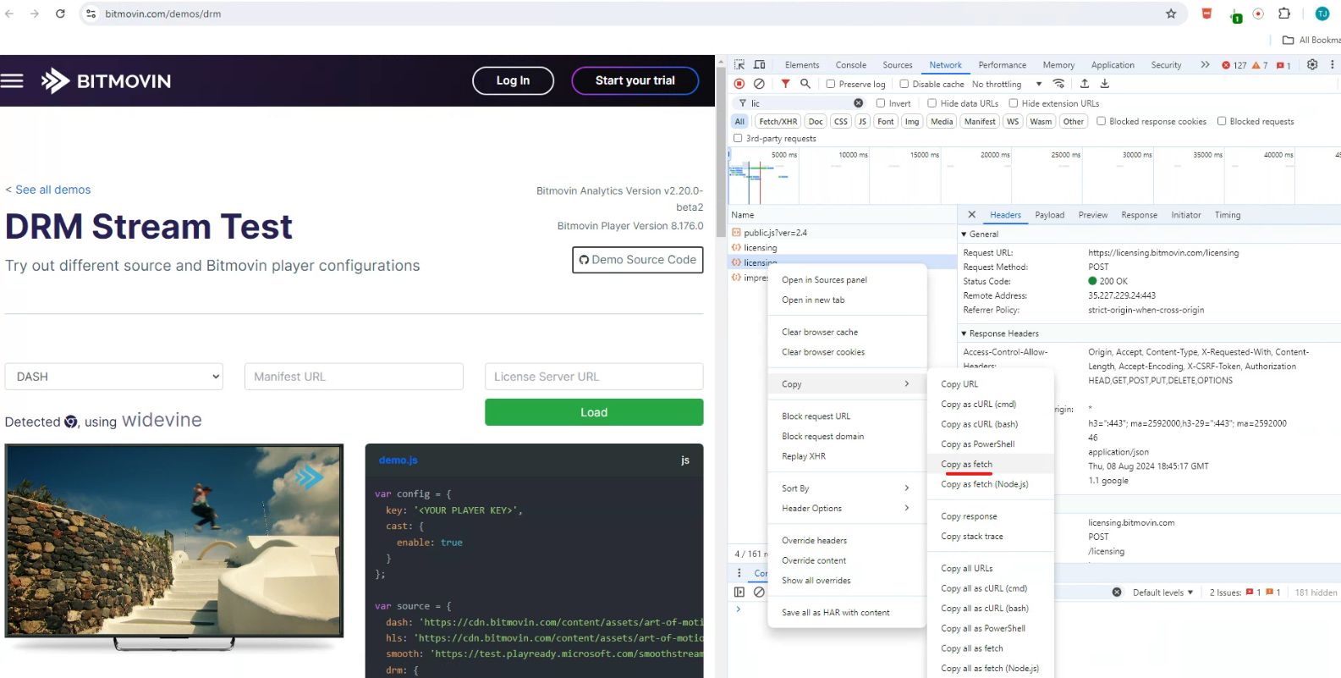Click the Export HAR download icon

coord(1105,84)
